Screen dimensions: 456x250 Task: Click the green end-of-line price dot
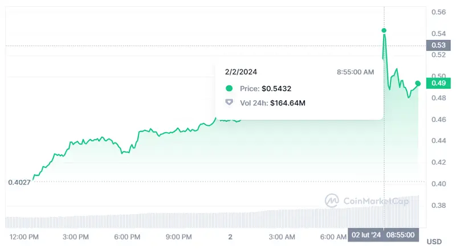pyautogui.click(x=418, y=84)
